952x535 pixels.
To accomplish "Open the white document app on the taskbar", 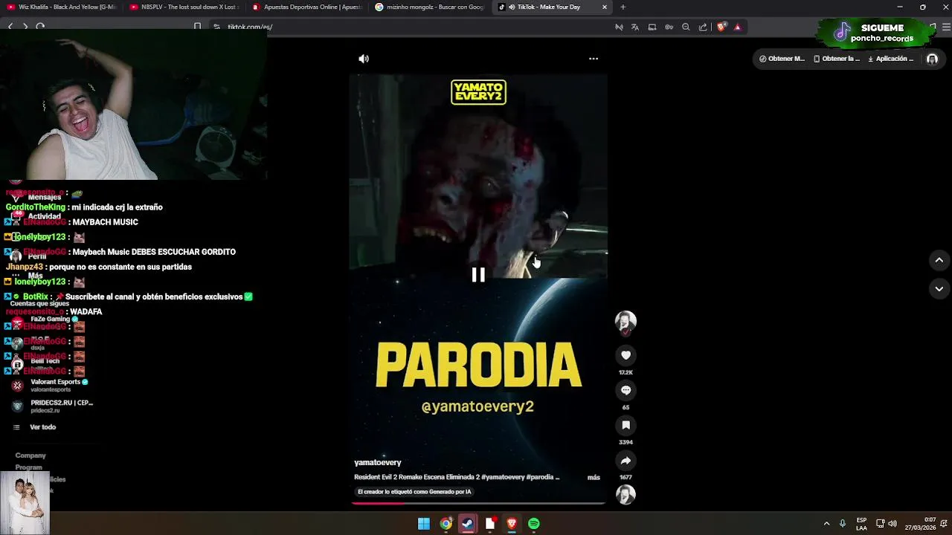I will pyautogui.click(x=490, y=524).
